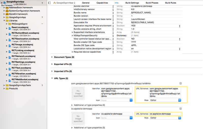The image size is (203, 129).
Task: Click the SystemConfiguration.framework toolbox icon
Action: tap(7, 11)
